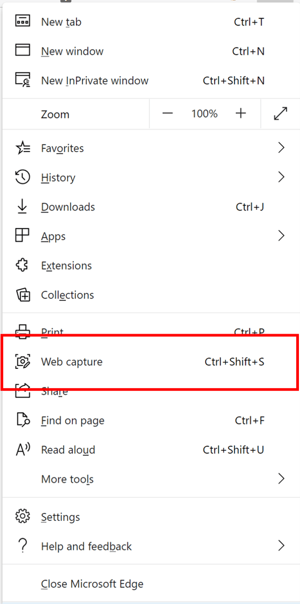
Task: Decrease zoom with the minus button
Action: [x=167, y=114]
